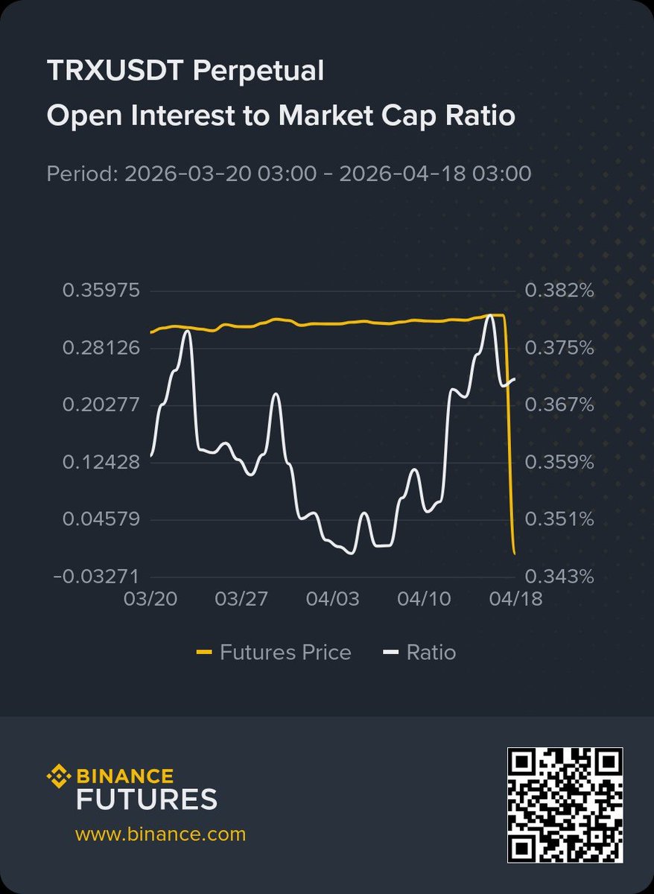This screenshot has width=654, height=894.
Task: Toggle the Futures Price legend entry
Action: point(273,653)
